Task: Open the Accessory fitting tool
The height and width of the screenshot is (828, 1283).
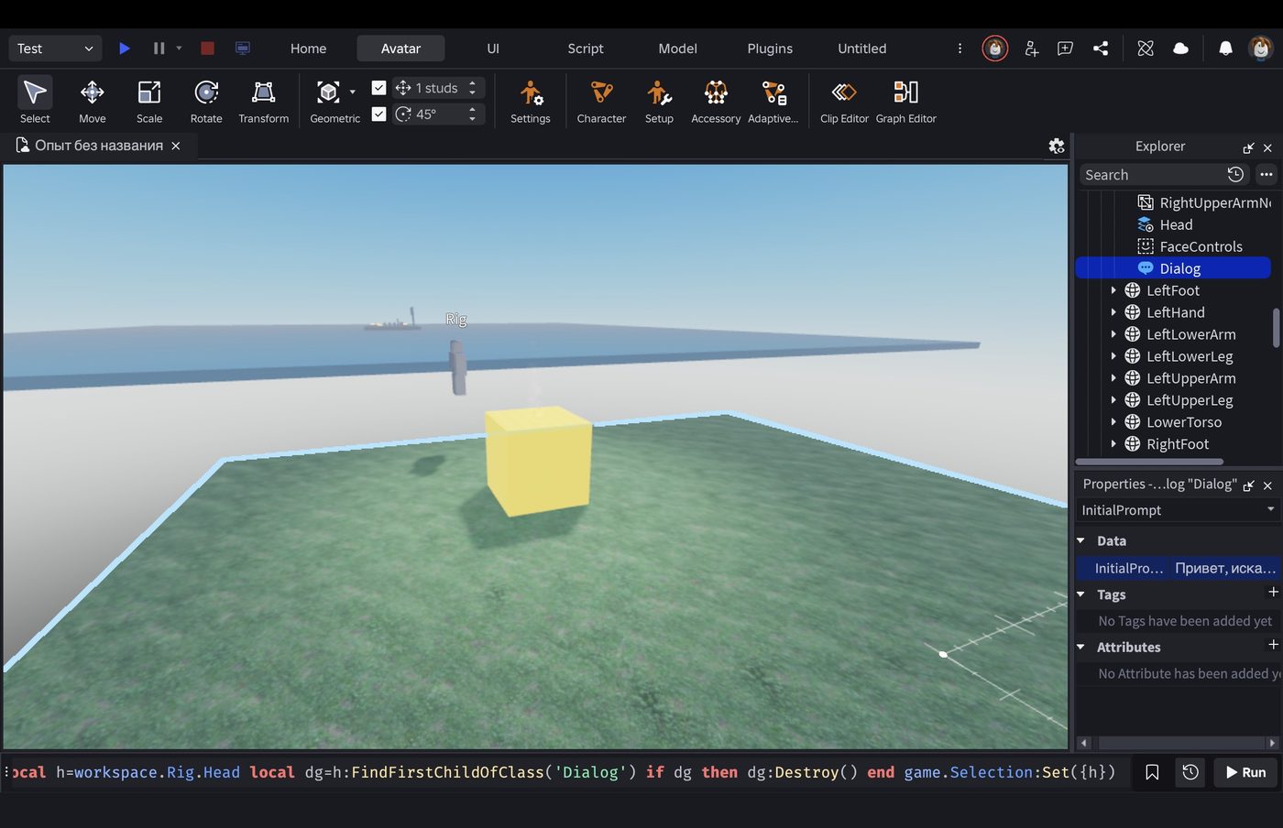Action: point(716,101)
